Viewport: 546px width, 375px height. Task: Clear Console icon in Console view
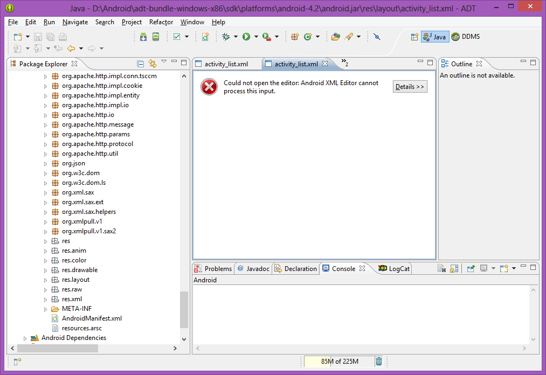[441, 268]
